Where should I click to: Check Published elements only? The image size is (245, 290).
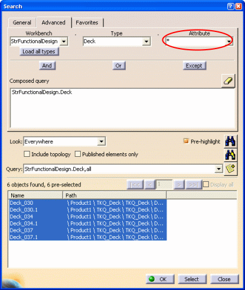click(x=78, y=154)
